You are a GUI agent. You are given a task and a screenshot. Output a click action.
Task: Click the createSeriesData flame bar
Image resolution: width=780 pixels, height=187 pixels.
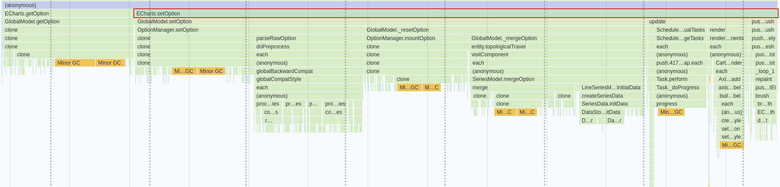[611, 96]
